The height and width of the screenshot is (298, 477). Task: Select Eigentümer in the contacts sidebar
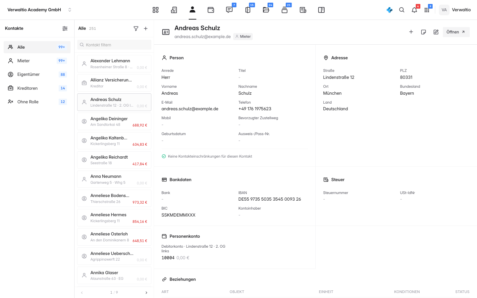tap(37, 74)
